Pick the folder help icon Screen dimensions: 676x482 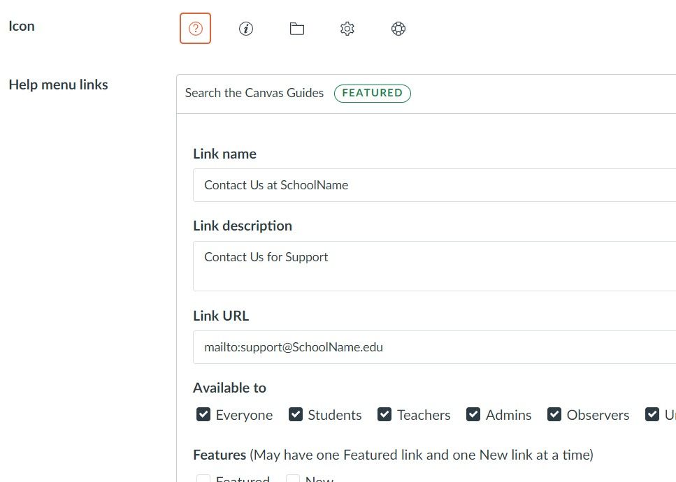(296, 29)
